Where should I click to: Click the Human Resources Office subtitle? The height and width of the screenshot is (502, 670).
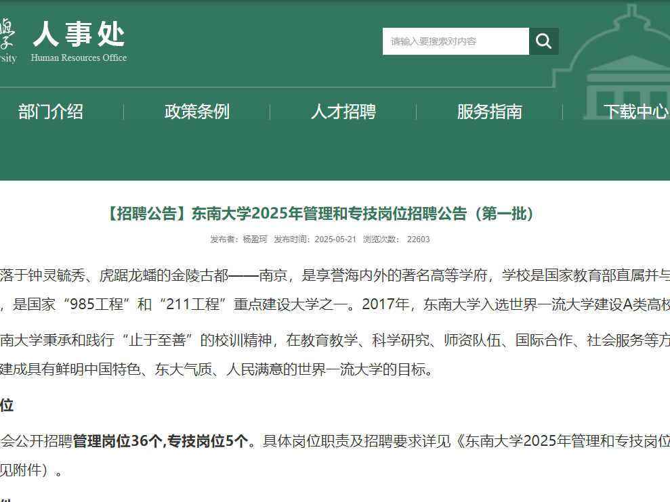(x=79, y=58)
